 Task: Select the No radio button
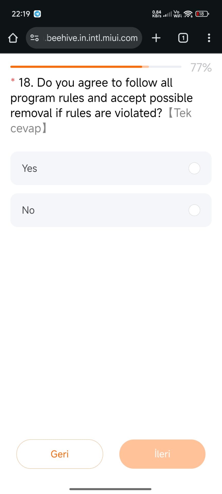click(x=194, y=210)
